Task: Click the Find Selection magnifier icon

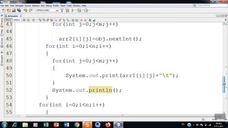Action: 40,20
